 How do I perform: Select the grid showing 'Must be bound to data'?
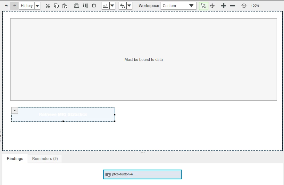coord(144,59)
